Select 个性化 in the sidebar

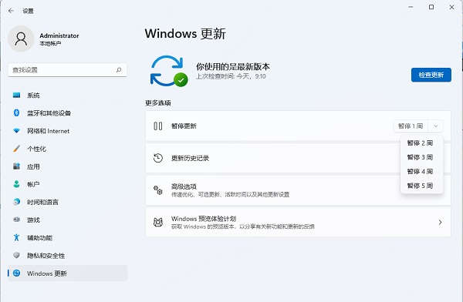67,149
